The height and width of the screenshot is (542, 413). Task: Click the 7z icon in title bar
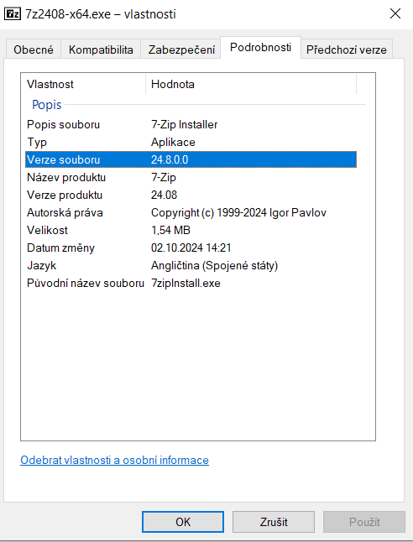(12, 13)
